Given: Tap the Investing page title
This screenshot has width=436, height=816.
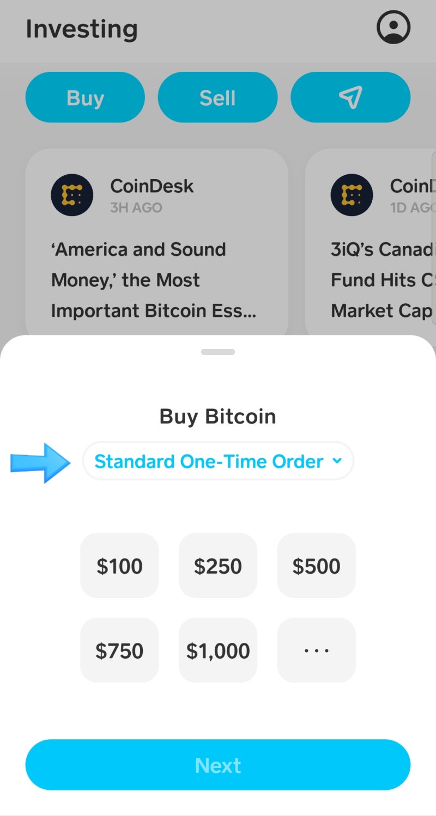Looking at the screenshot, I should tap(82, 29).
